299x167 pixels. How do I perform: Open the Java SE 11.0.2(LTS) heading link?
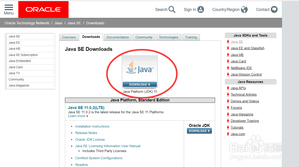[x=86, y=108]
